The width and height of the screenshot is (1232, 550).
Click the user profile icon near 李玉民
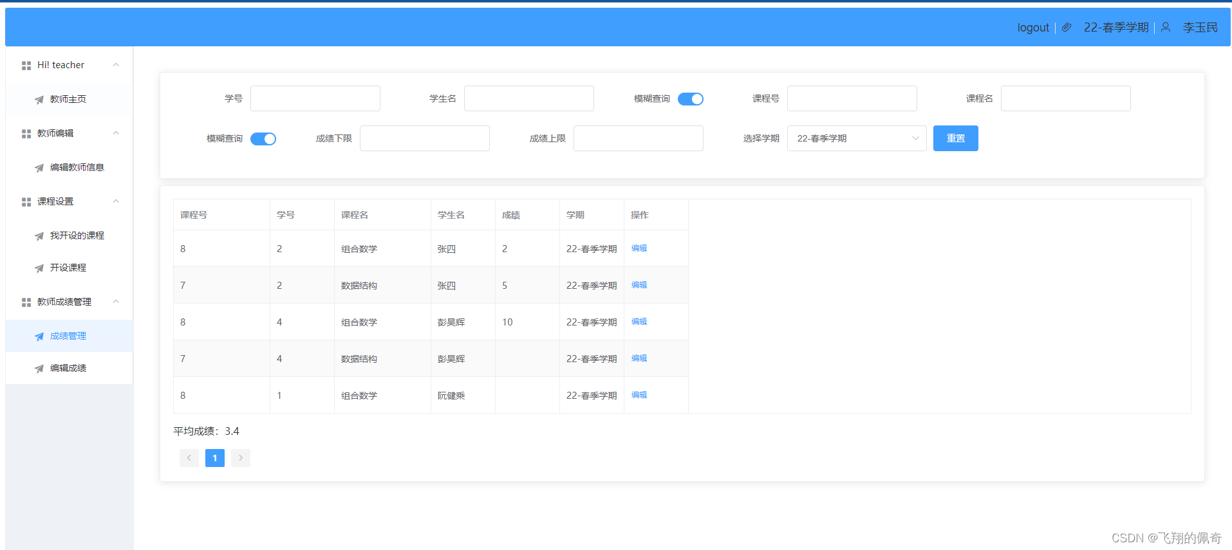pyautogui.click(x=1166, y=28)
